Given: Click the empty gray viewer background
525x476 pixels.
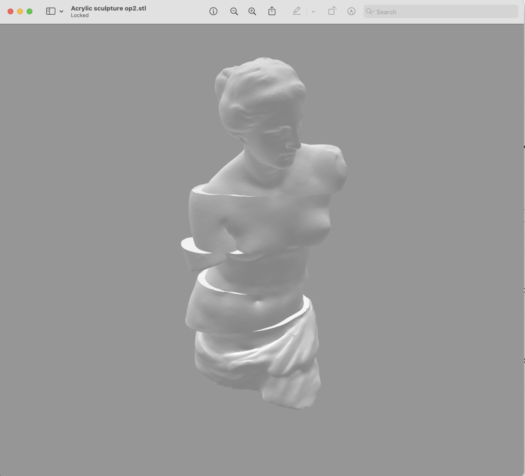Looking at the screenshot, I should tap(95, 238).
